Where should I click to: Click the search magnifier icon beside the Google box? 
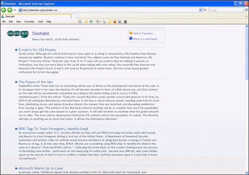coord(246,10)
